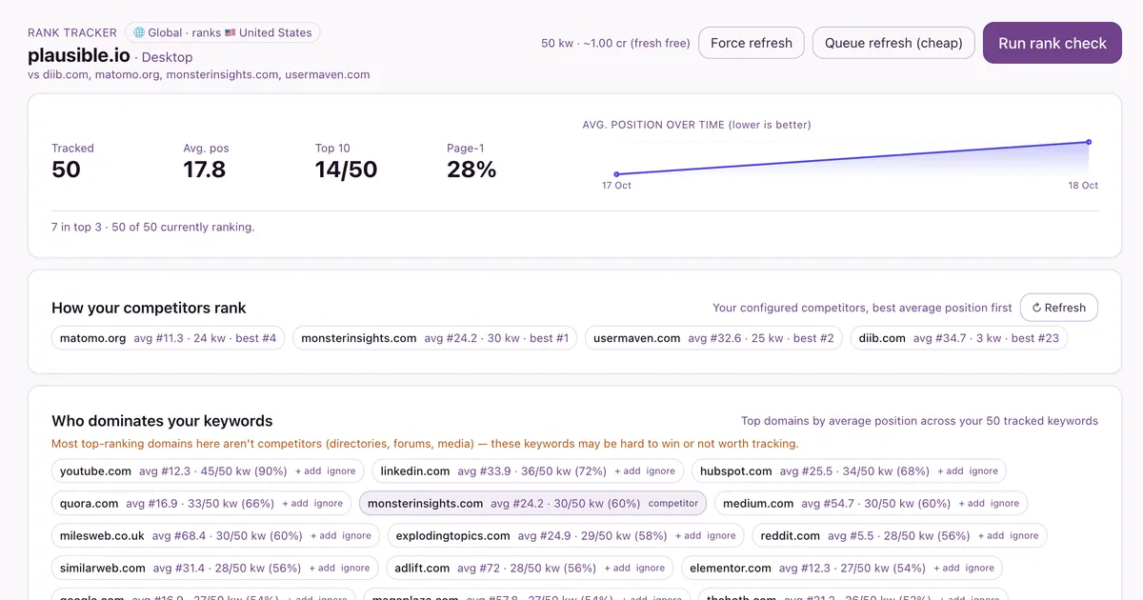Screen dimensions: 1143x600
Task: Add quora.com as a competitor
Action: coord(295,504)
